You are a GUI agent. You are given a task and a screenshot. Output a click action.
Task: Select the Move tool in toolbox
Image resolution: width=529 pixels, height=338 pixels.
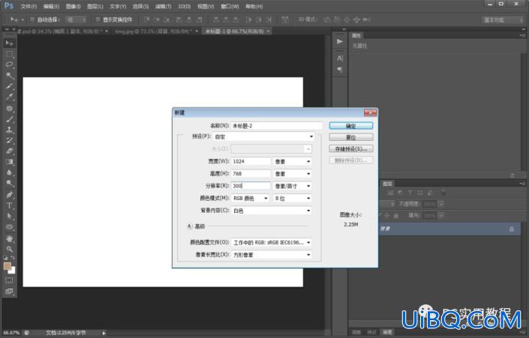point(9,43)
